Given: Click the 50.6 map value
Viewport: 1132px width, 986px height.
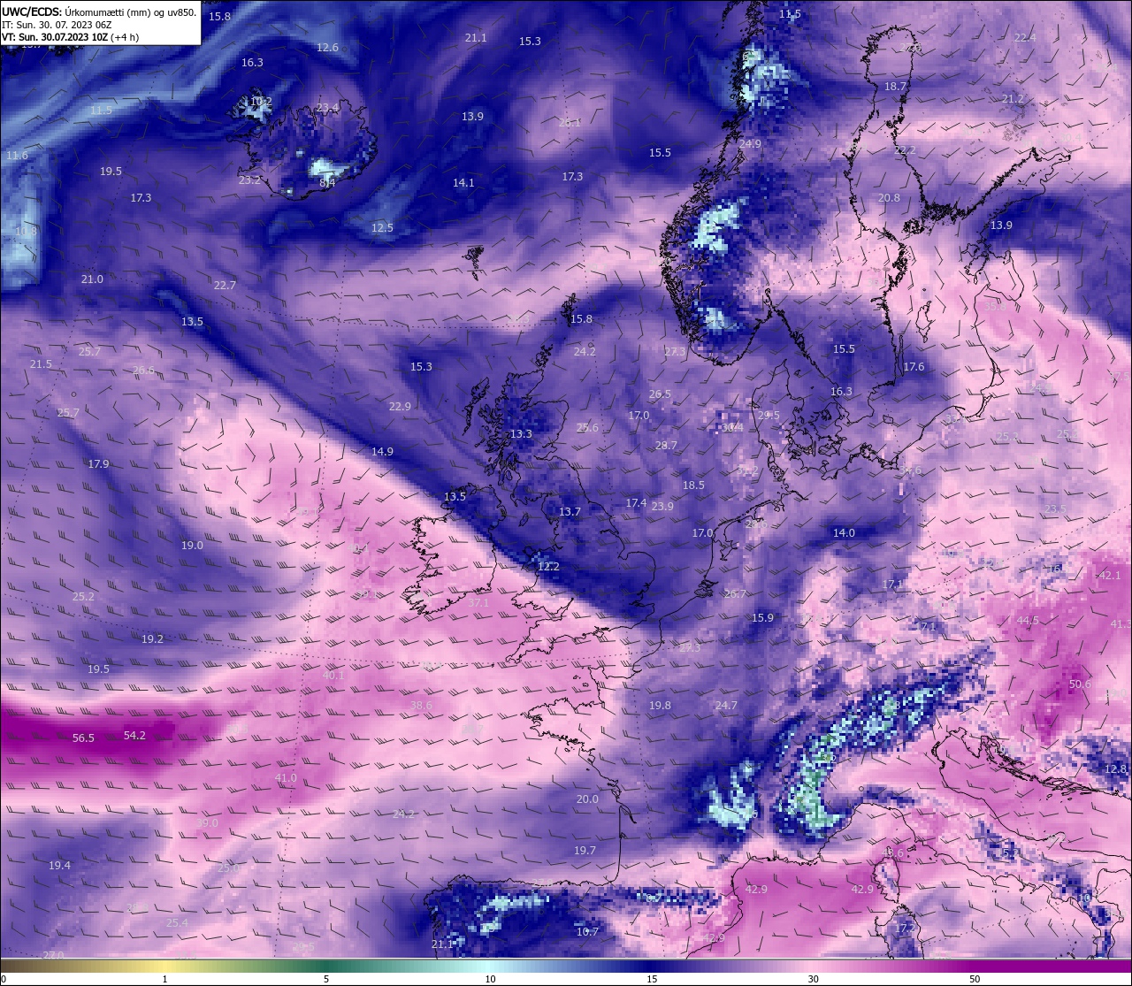Looking at the screenshot, I should pos(1080,684).
